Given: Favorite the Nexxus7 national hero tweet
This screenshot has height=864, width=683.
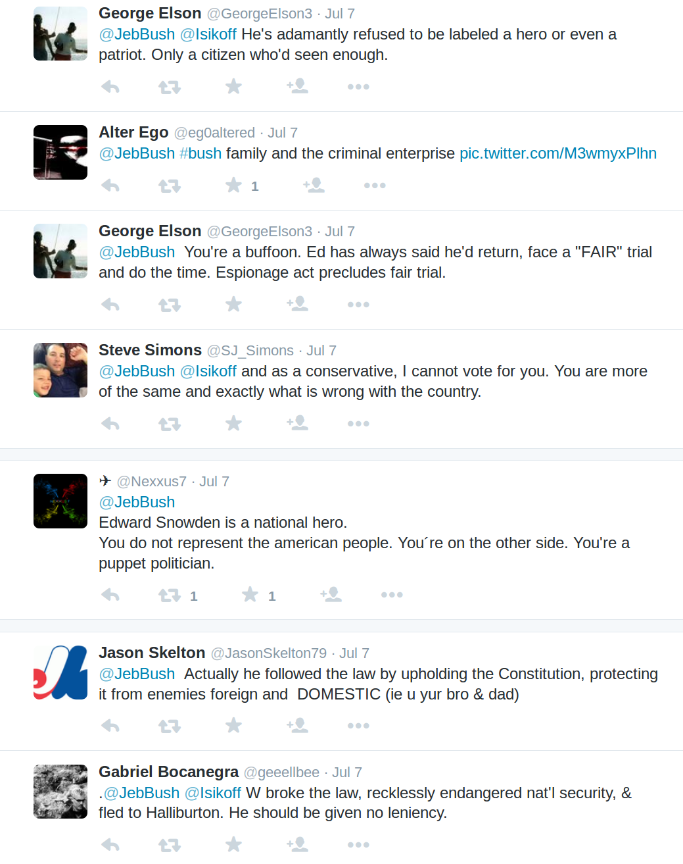Looking at the screenshot, I should (250, 595).
